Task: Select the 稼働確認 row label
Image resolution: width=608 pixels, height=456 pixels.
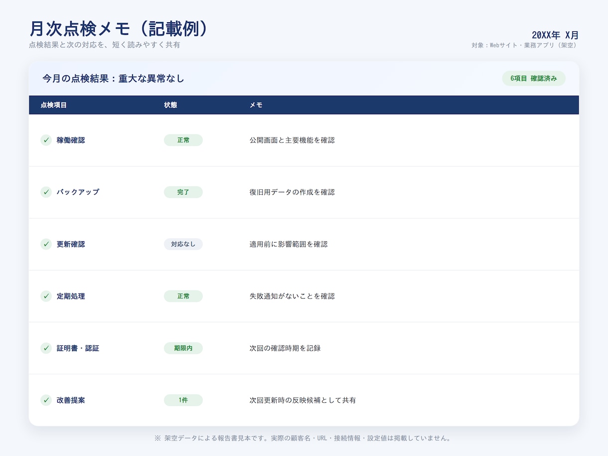Action: point(71,140)
